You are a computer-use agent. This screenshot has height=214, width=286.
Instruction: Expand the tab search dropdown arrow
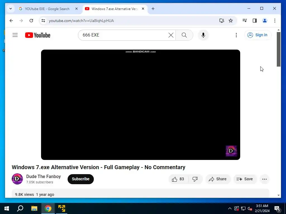[11, 9]
